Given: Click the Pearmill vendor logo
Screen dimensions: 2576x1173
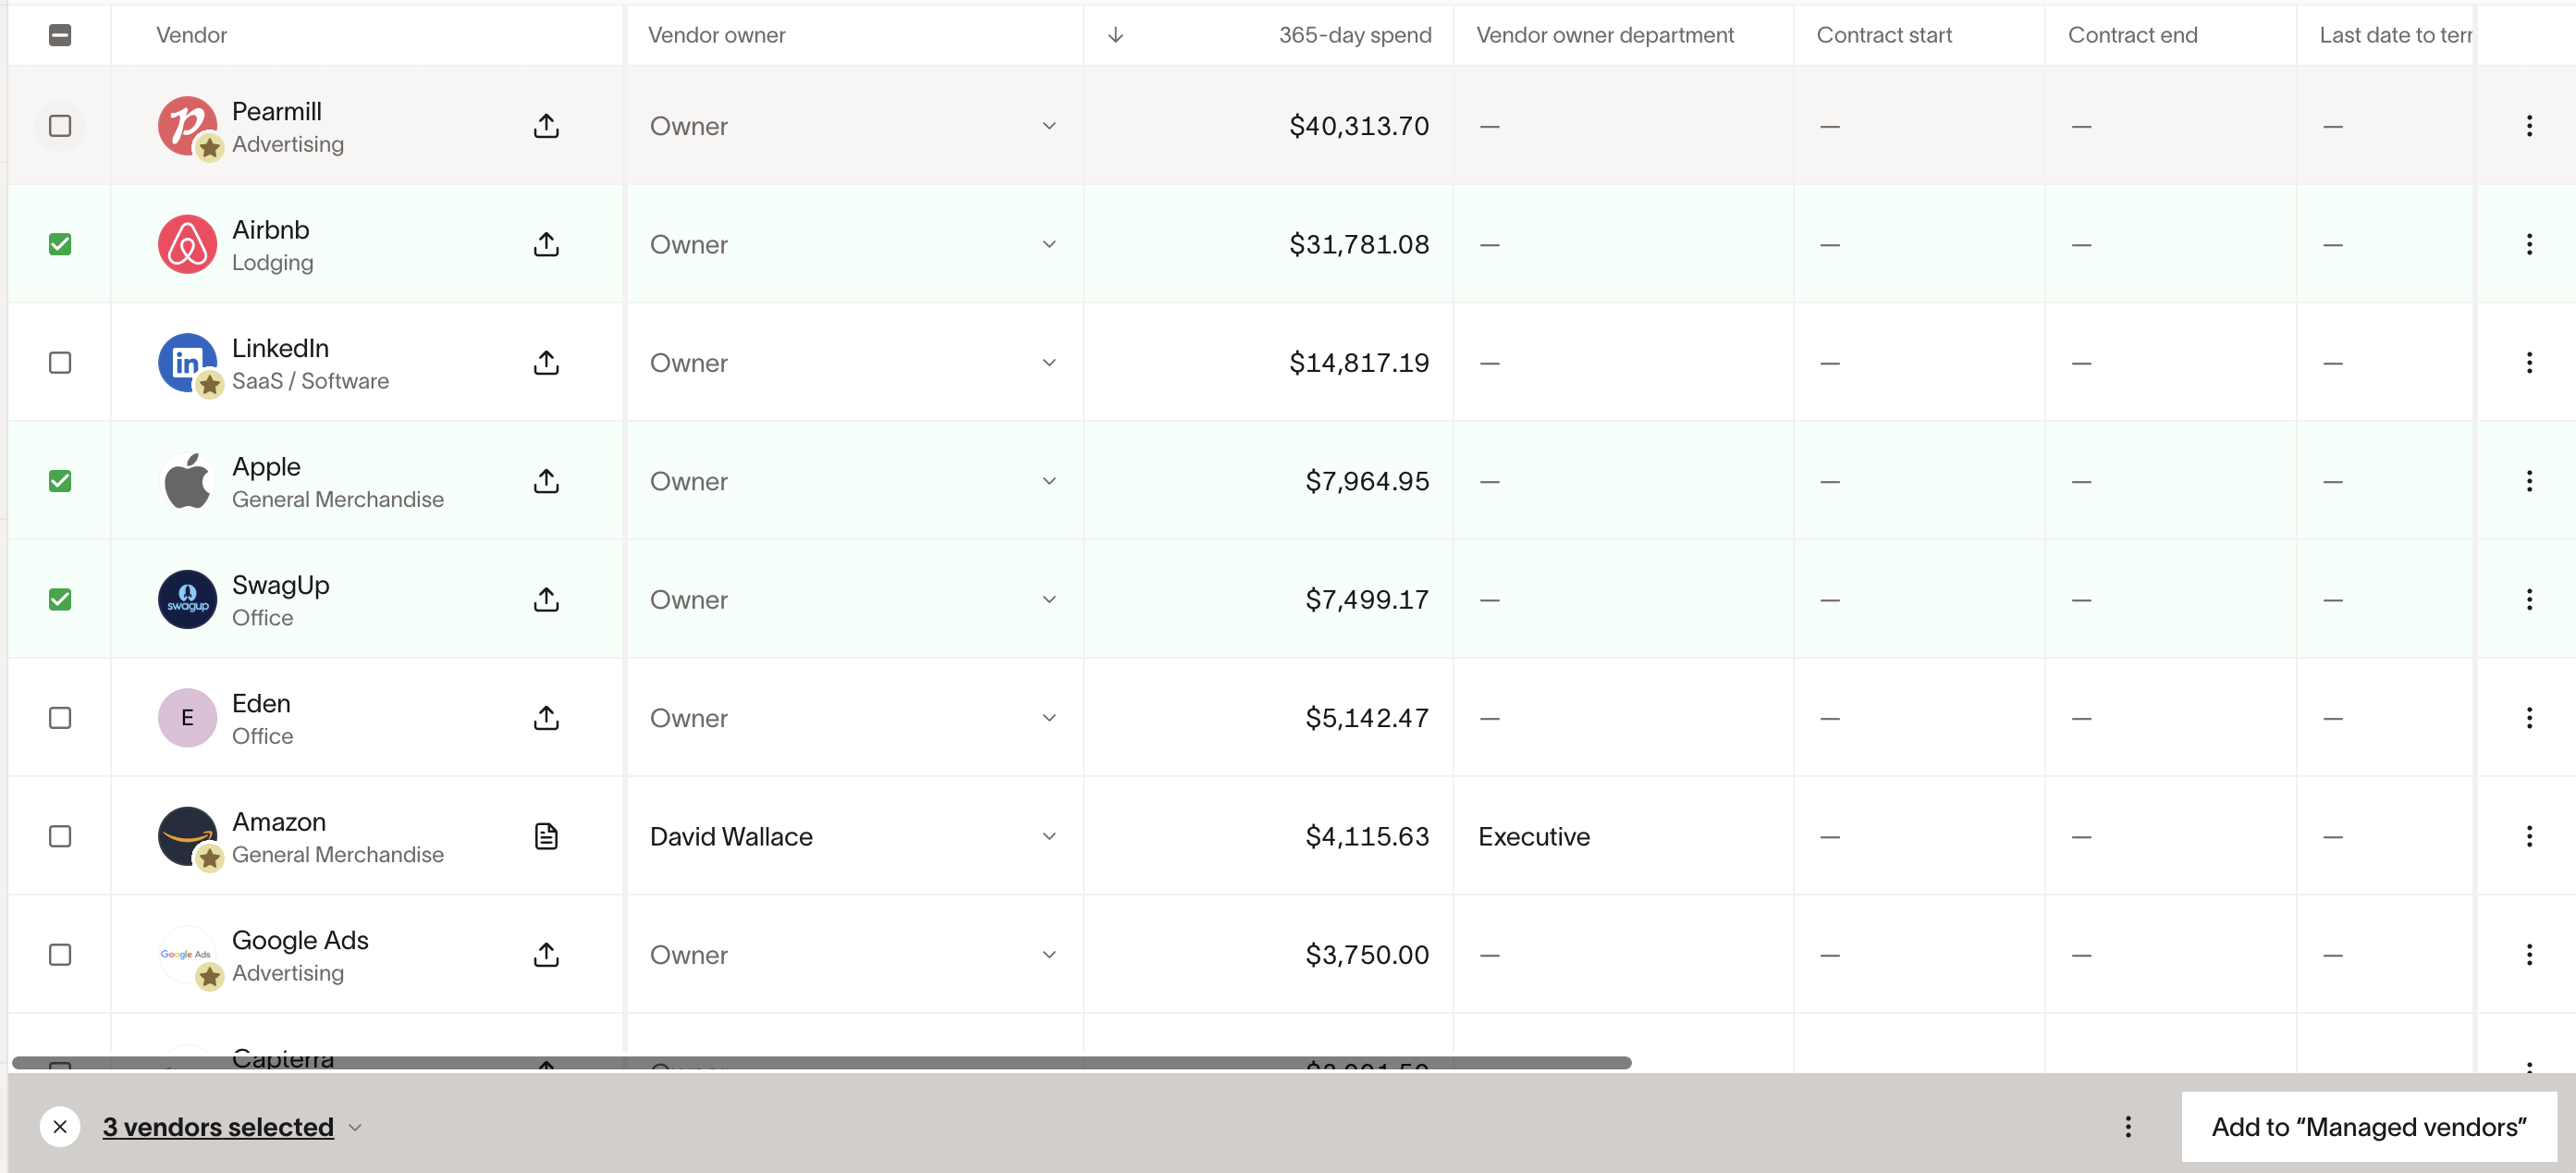Looking at the screenshot, I should [187, 126].
